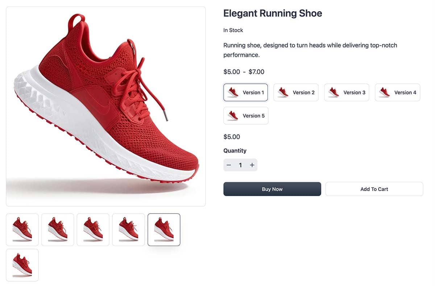Open the fourth product thumbnail

[128, 229]
